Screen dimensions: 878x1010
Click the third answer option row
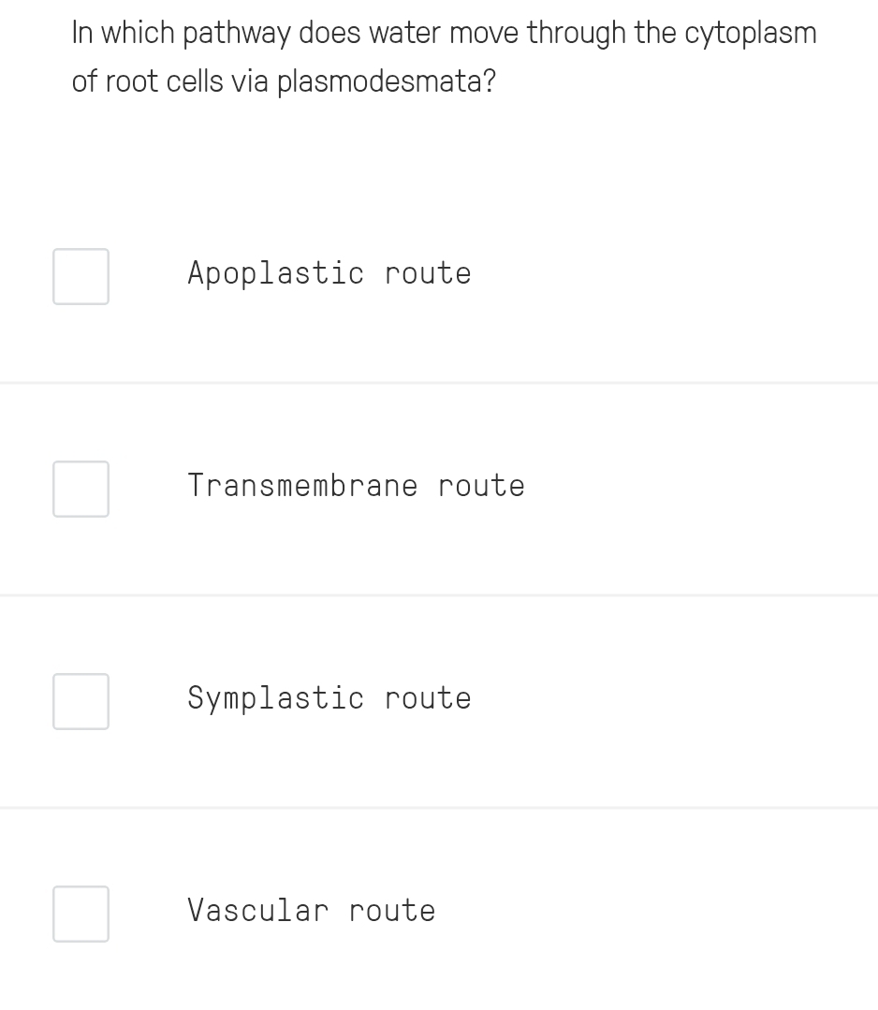tap(439, 701)
